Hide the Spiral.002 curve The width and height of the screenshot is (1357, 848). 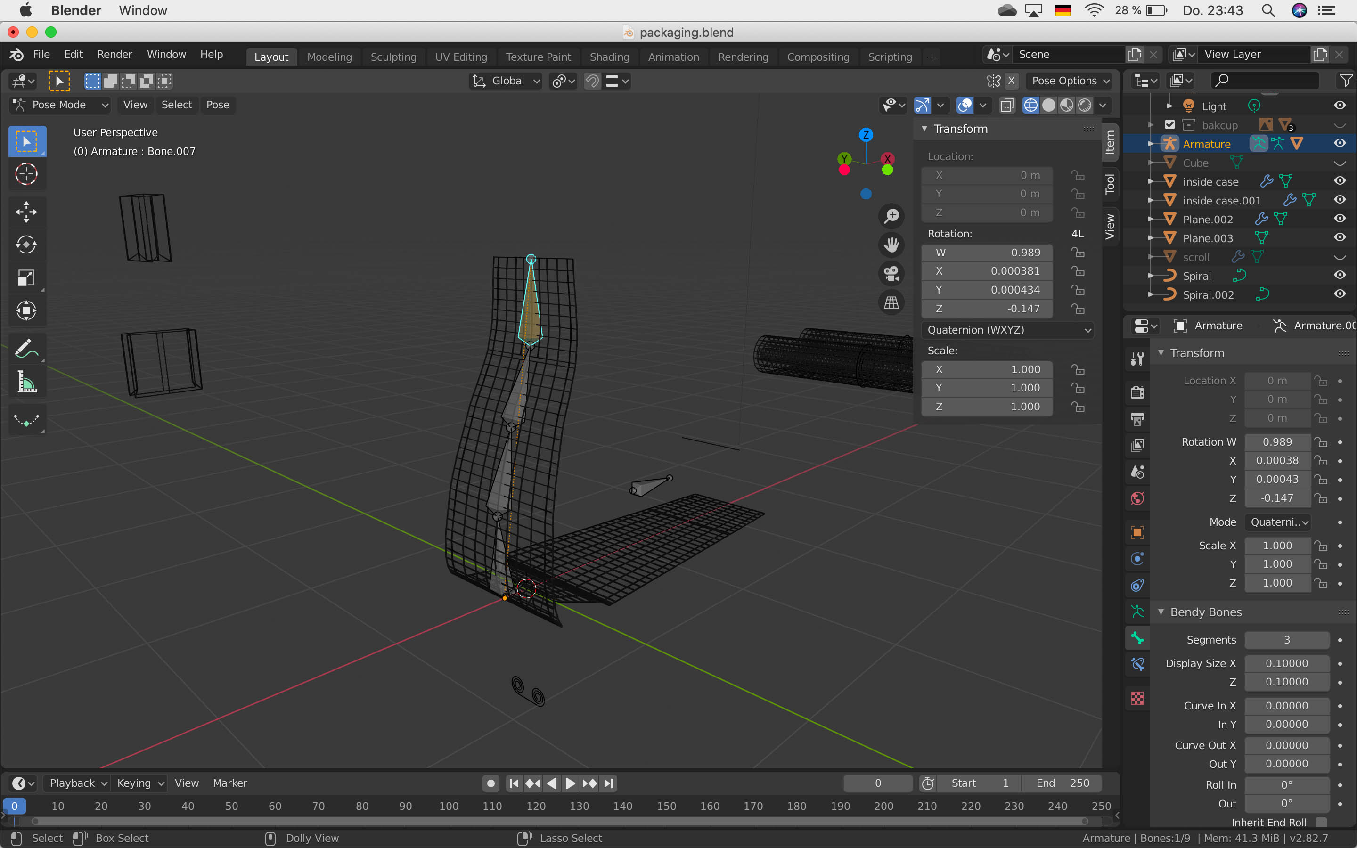click(x=1340, y=294)
